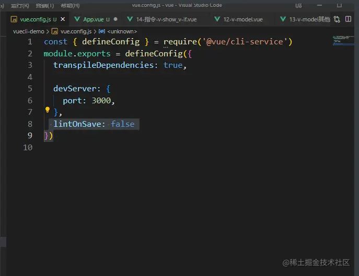Click the lightbulb quick fix icon
Image resolution: width=359 pixels, height=276 pixels.
click(48, 110)
